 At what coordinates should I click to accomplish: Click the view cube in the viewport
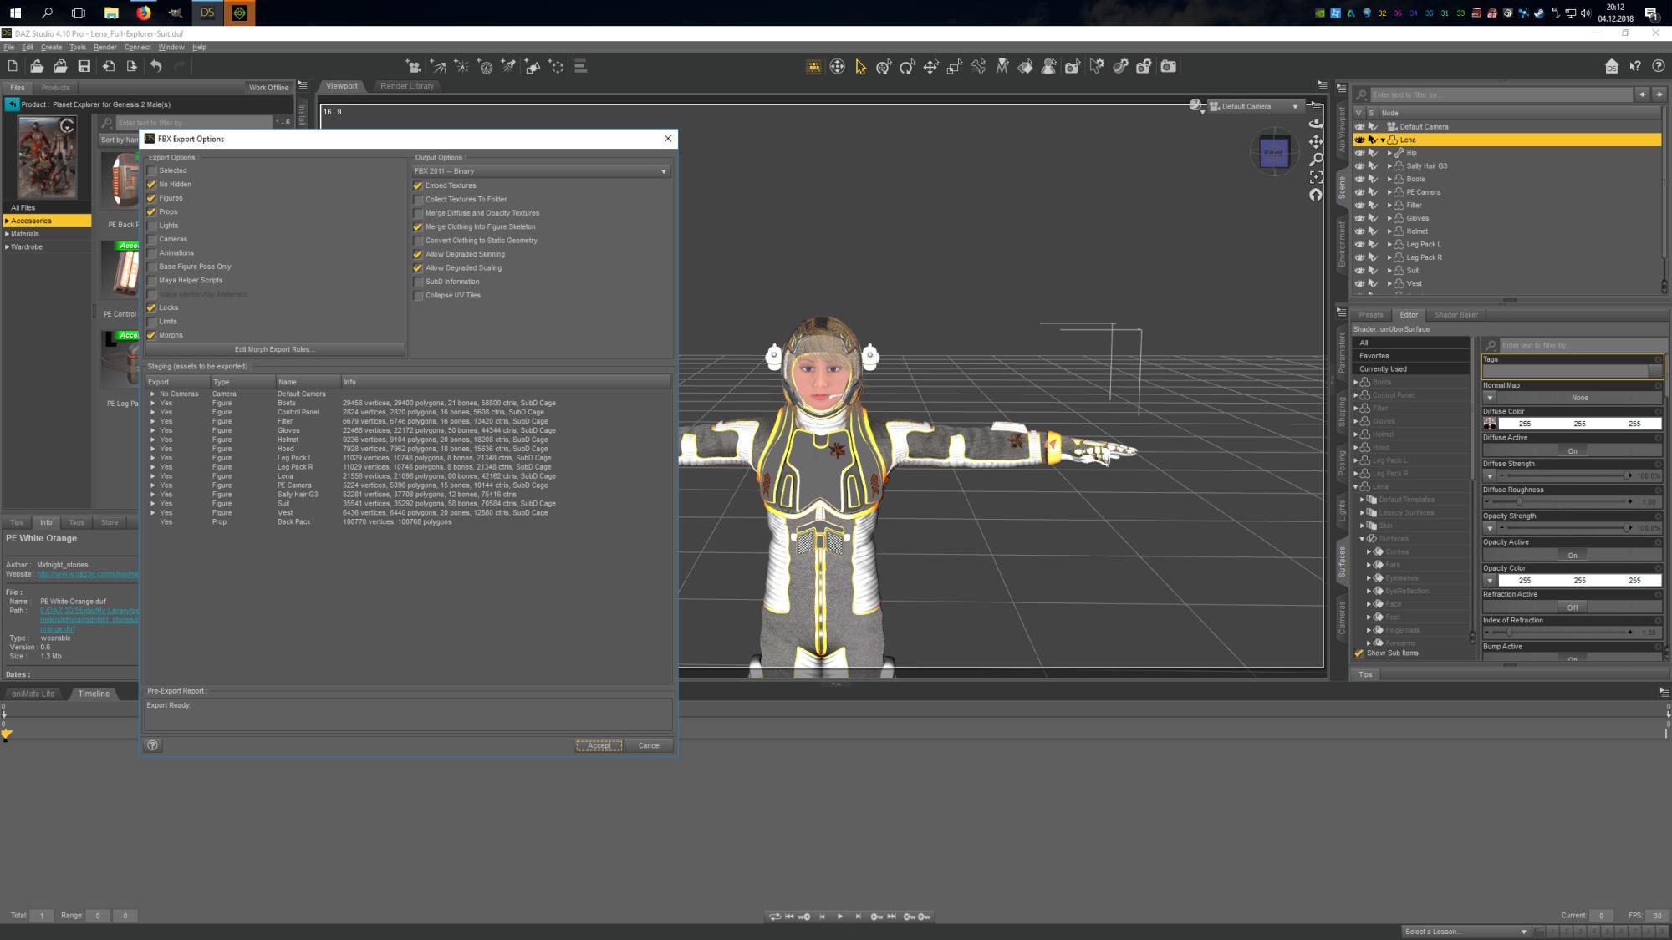1274,154
